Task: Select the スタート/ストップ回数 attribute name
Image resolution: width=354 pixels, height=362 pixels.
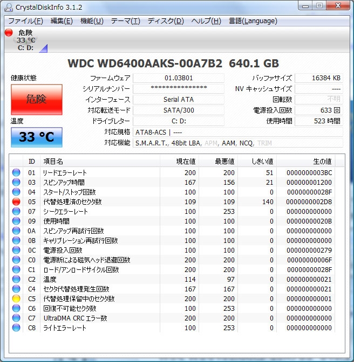Action: click(70, 192)
